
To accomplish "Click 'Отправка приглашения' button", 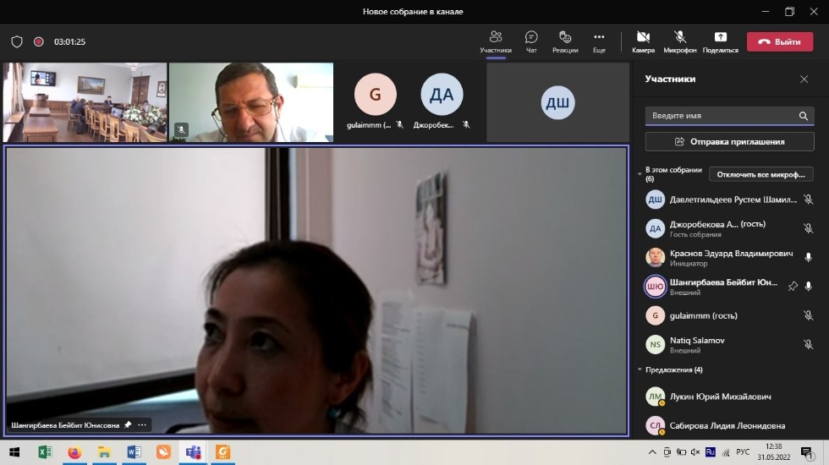I will (729, 141).
